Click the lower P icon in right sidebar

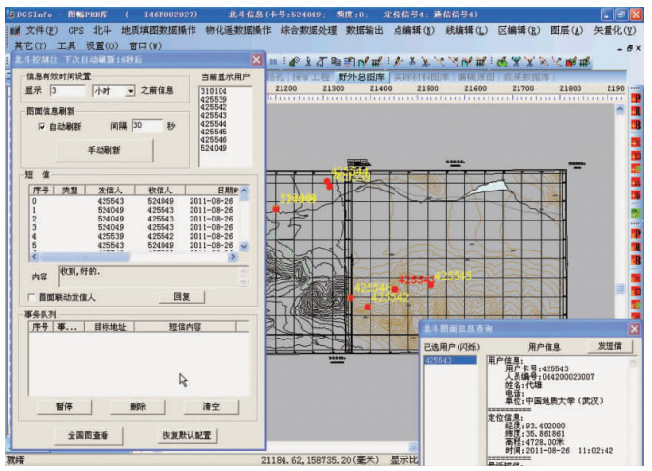point(637,234)
